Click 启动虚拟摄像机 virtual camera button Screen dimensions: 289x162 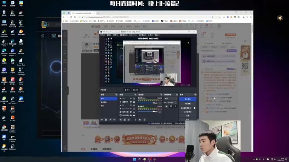(x=186, y=108)
